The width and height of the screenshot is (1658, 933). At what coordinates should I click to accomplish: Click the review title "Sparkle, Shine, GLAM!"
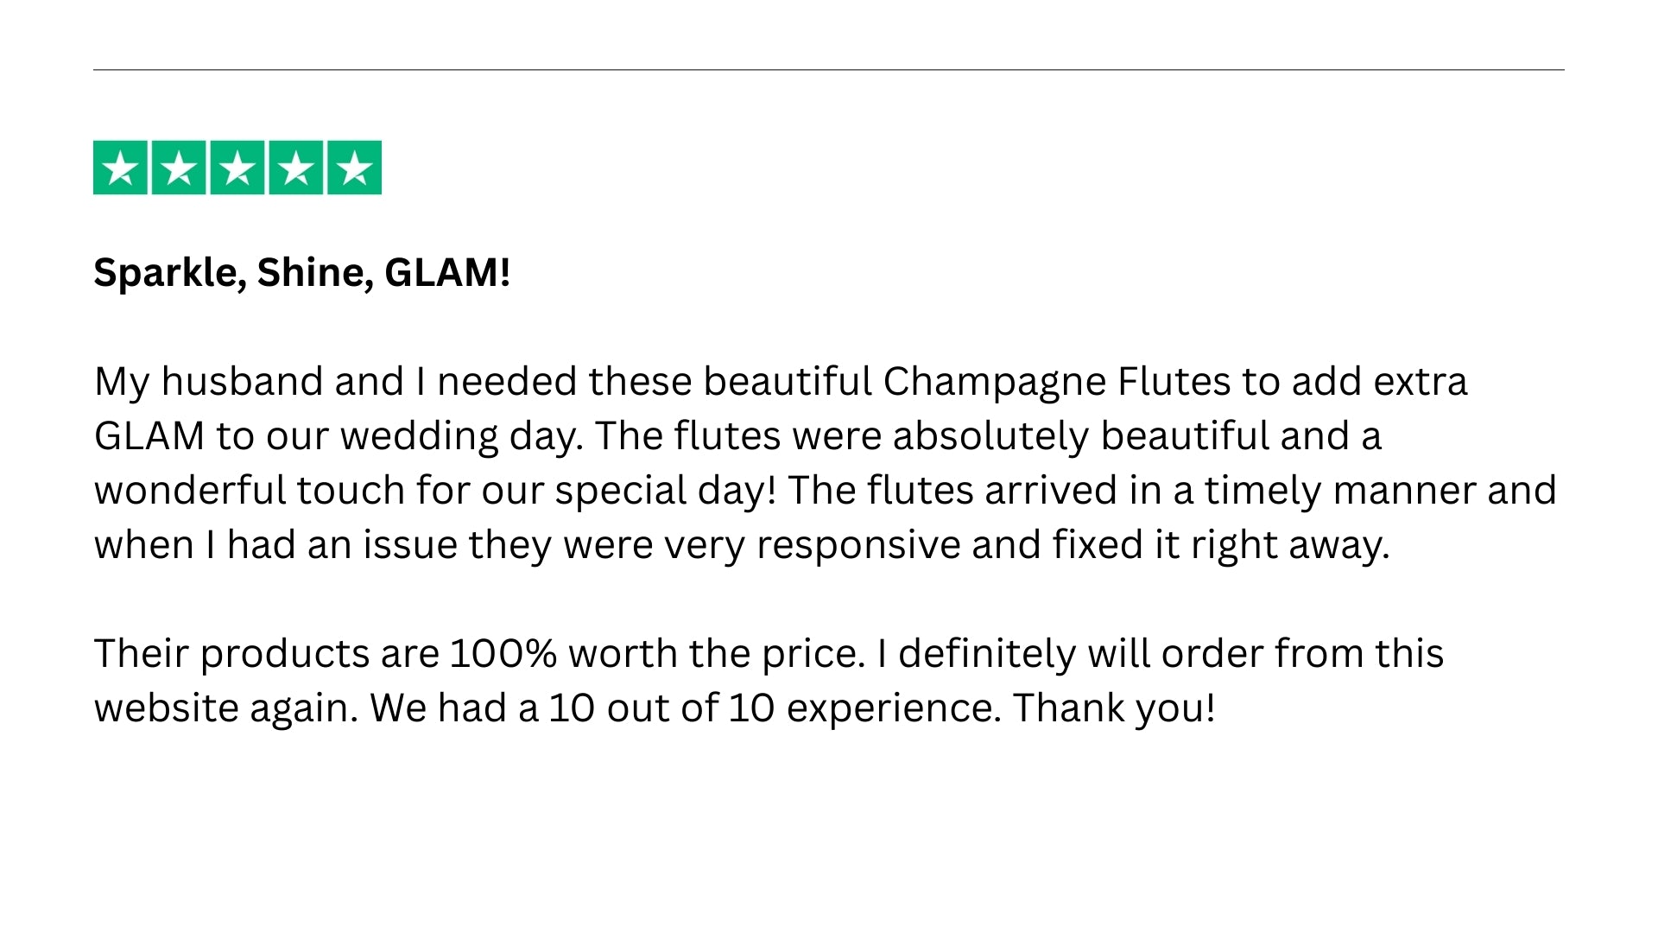(301, 273)
